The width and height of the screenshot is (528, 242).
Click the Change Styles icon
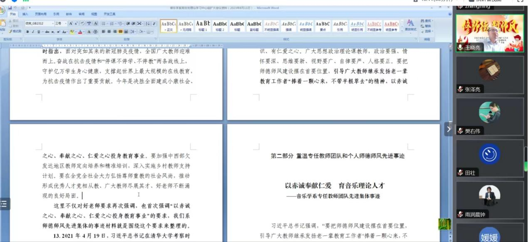pyautogui.click(x=410, y=25)
